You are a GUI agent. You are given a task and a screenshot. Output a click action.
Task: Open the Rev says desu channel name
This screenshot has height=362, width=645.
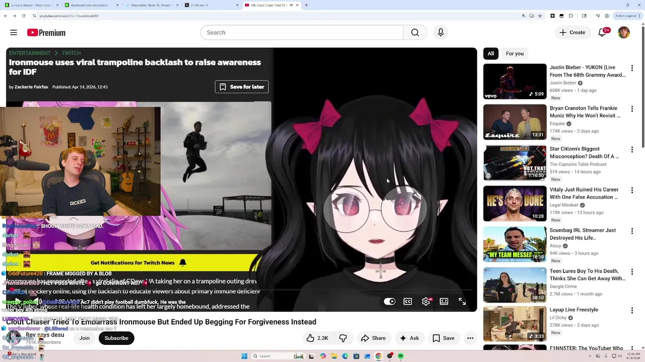point(45,335)
